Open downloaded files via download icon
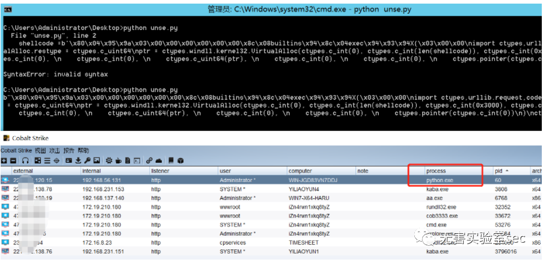Image resolution: width=543 pixels, height=262 pixels. point(78,160)
